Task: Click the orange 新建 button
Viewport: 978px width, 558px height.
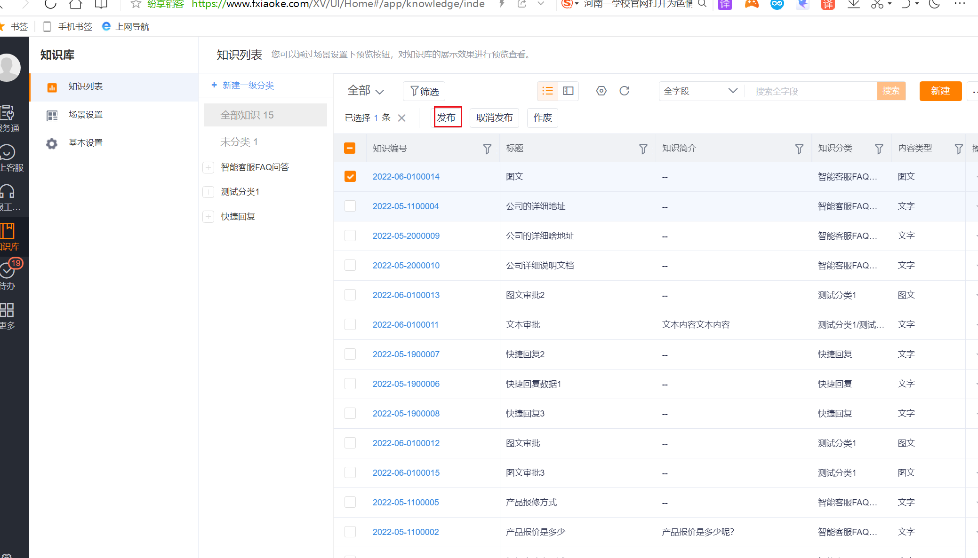Action: click(940, 91)
